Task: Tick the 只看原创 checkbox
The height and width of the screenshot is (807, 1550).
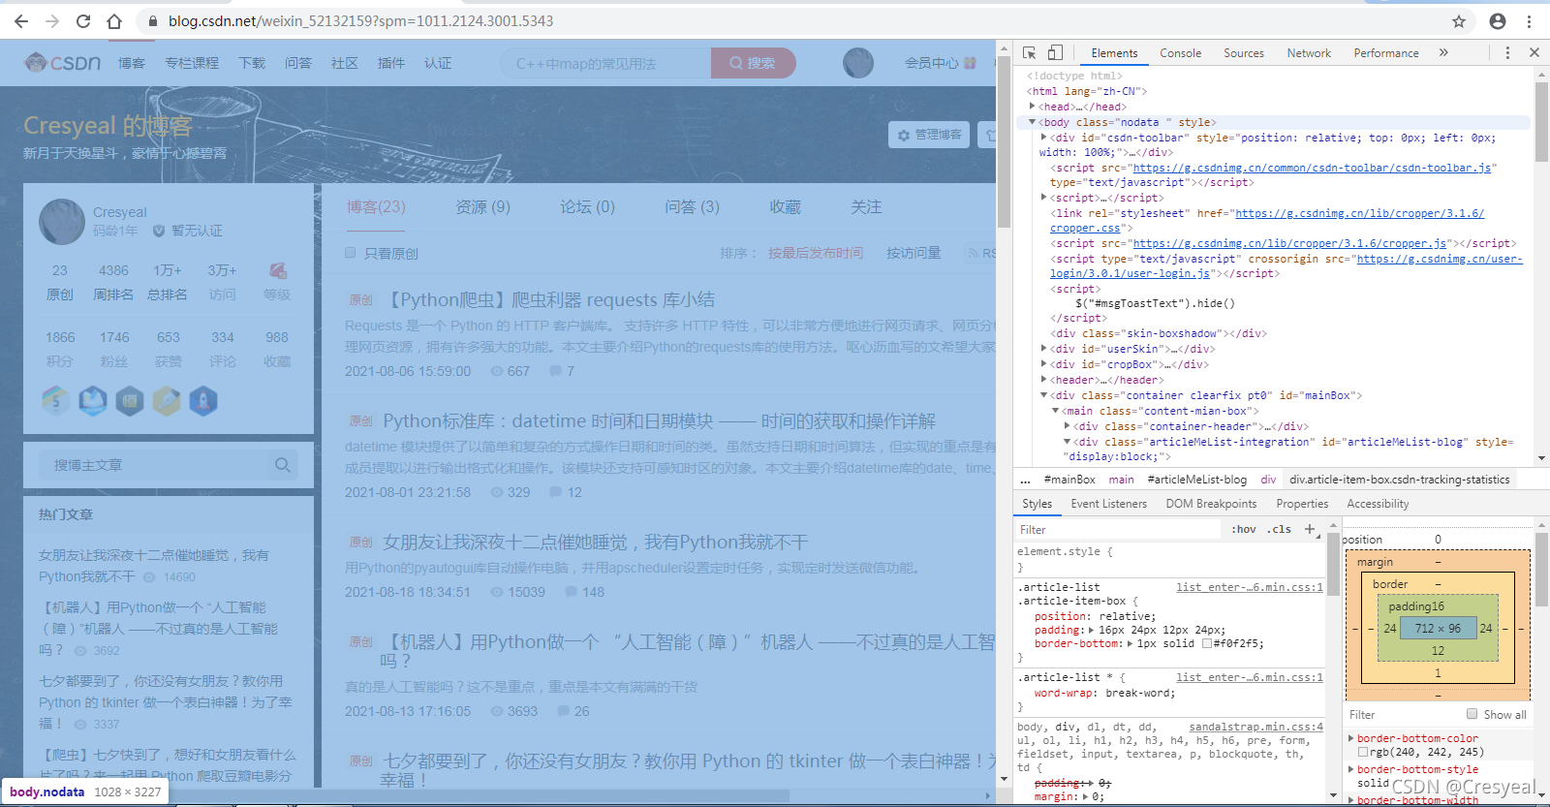Action: click(351, 253)
